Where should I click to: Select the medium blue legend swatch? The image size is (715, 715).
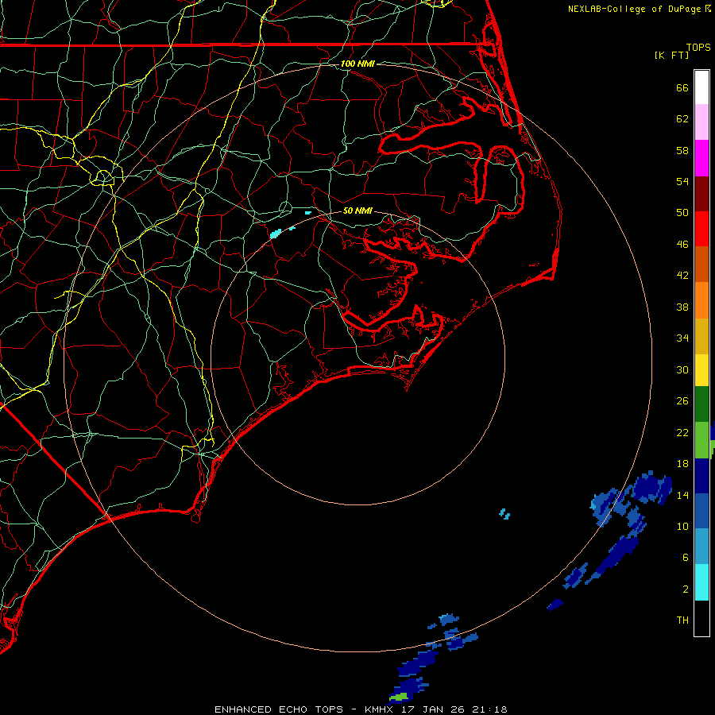click(701, 511)
